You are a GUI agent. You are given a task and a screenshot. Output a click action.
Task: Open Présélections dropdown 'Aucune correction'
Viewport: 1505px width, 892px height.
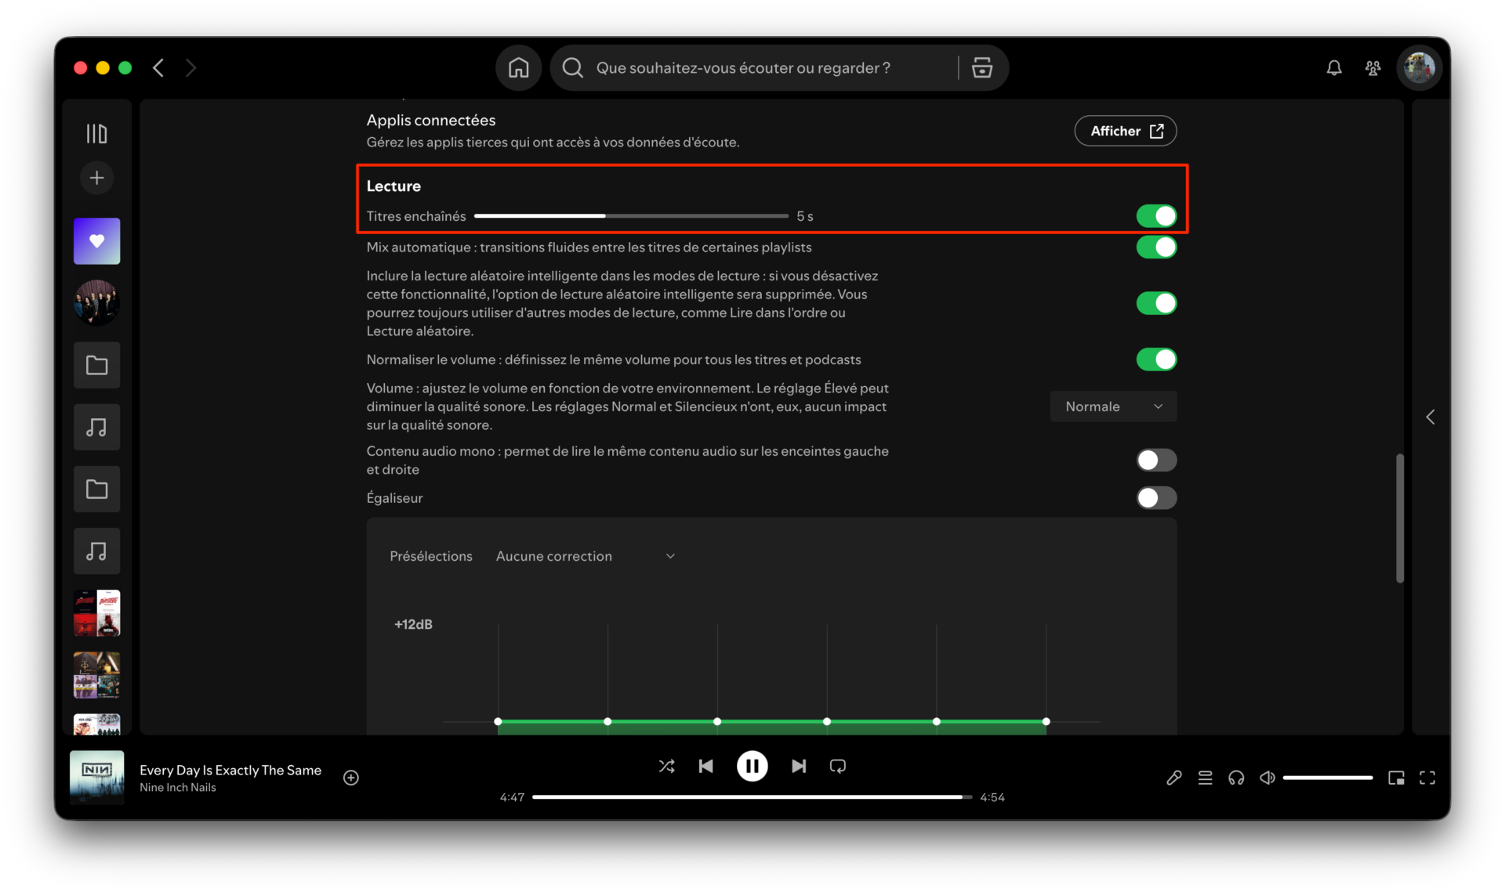(586, 556)
